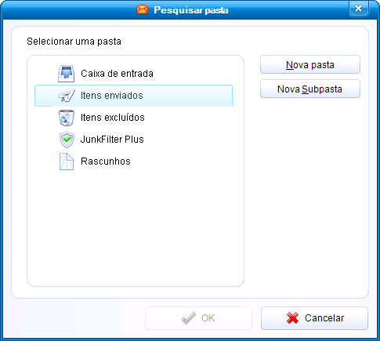Choose the Itens excluídos folder text
The width and height of the screenshot is (380, 341).
tap(113, 118)
